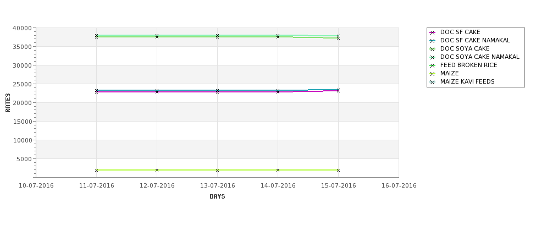The width and height of the screenshot is (536, 236).
Task: Click the 14-07-2016 x-axis date label
Action: point(278,185)
